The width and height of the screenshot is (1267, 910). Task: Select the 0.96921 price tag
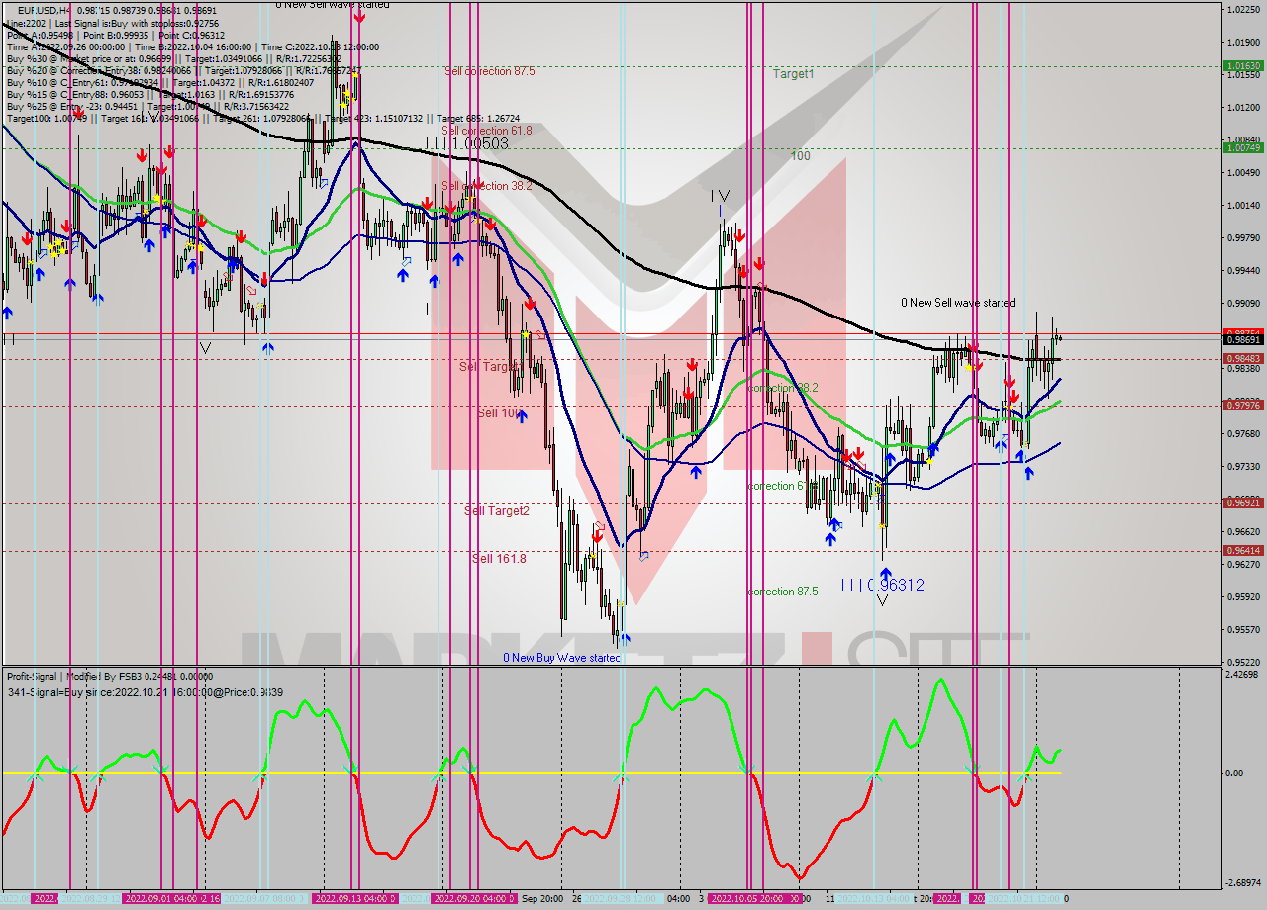point(1242,502)
